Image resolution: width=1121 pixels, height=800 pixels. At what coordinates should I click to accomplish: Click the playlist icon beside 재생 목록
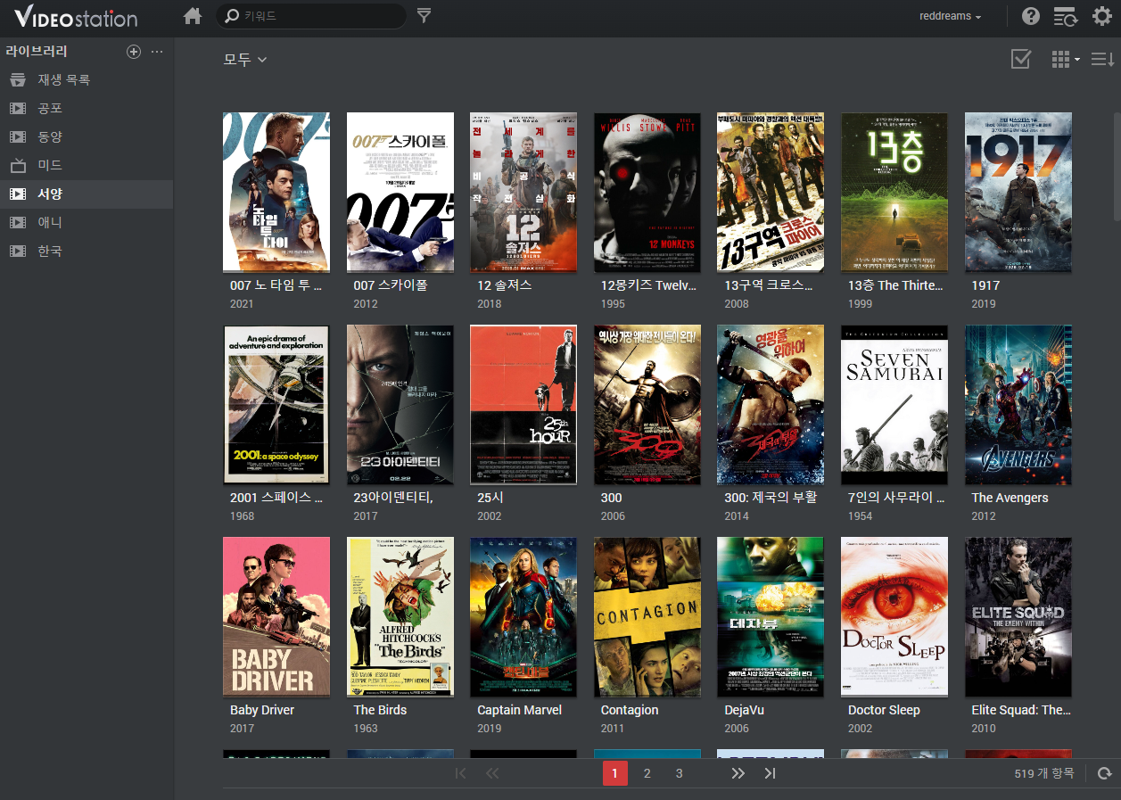[18, 80]
